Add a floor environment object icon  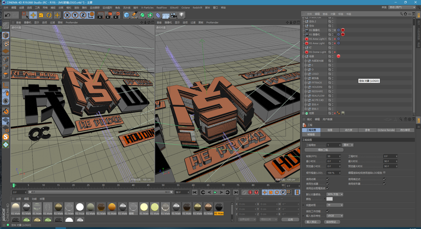click(166, 15)
